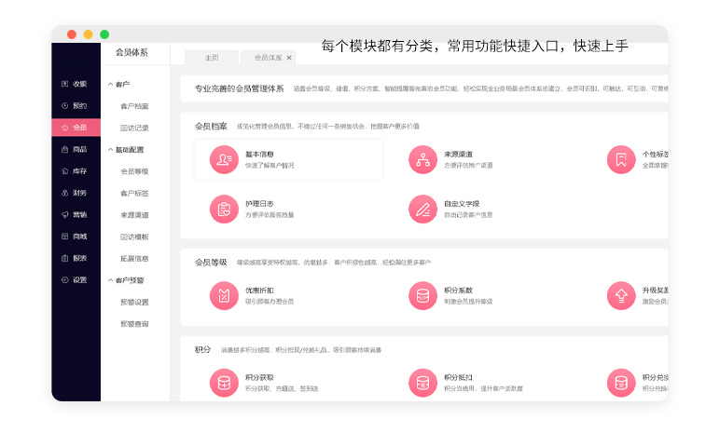Click the 个性标签 tag icon
This screenshot has height=433, width=720.
click(620, 160)
